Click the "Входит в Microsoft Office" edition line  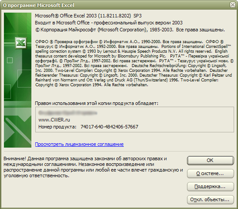pyautogui.click(x=109, y=23)
